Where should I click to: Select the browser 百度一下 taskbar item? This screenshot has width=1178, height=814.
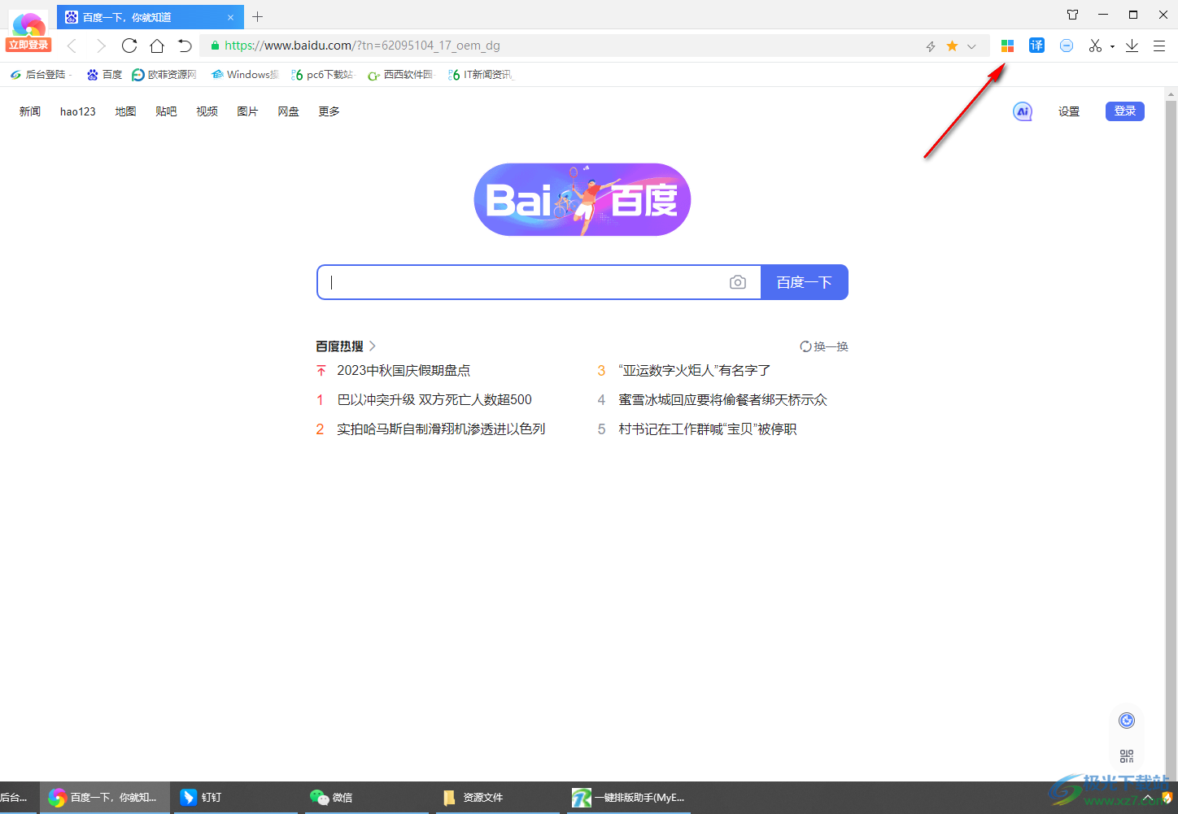tap(104, 798)
